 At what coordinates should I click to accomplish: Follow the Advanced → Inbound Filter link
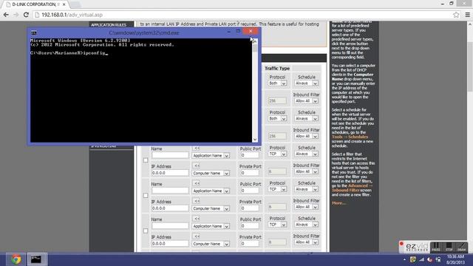tap(352, 188)
